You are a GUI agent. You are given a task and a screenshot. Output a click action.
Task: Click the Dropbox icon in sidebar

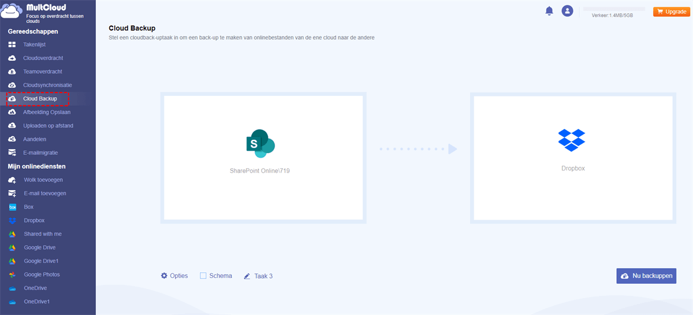click(12, 220)
